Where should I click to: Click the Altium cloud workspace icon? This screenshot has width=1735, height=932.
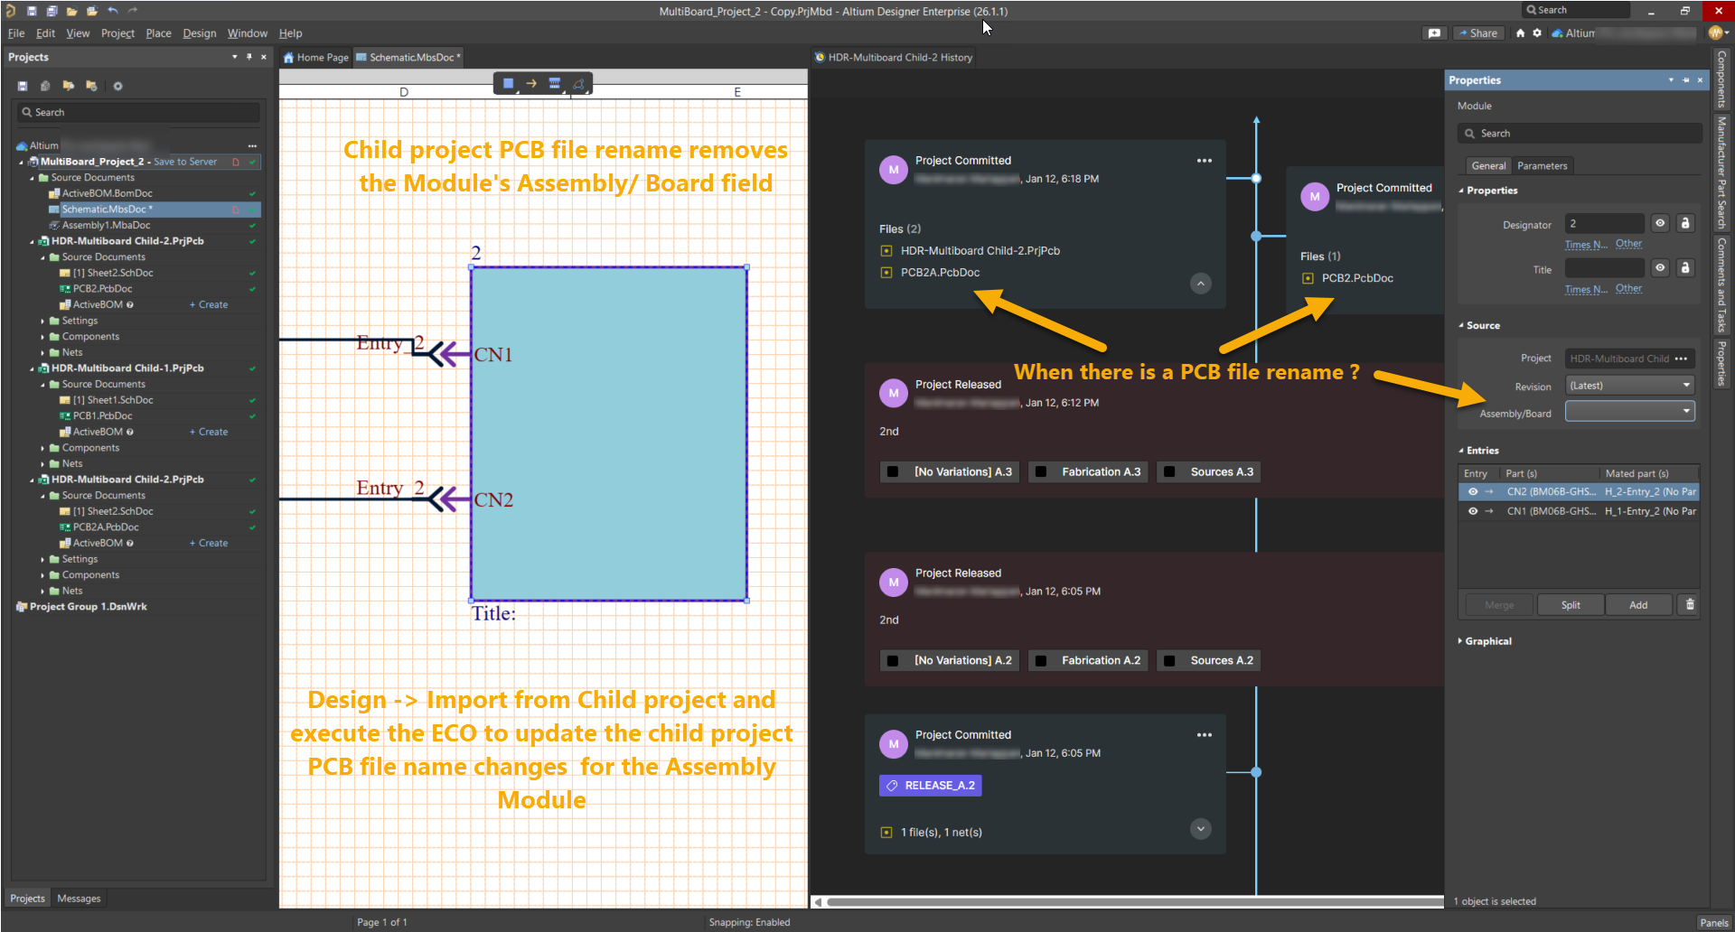pos(1557,33)
